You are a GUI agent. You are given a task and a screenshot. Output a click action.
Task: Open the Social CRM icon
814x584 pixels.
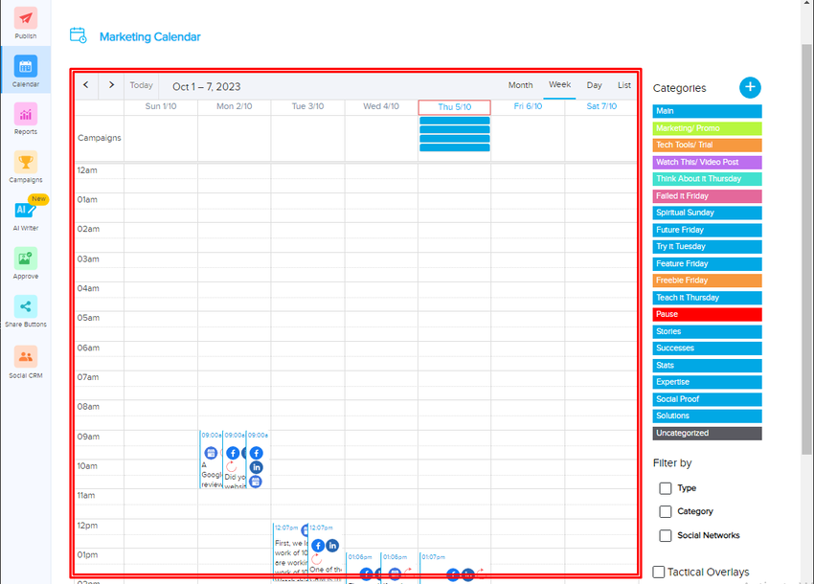26,357
